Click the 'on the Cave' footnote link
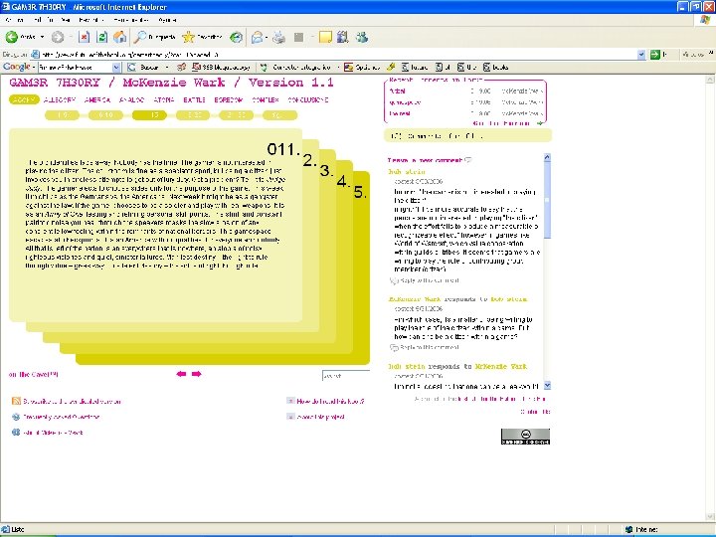The width and height of the screenshot is (716, 537). [x=34, y=375]
